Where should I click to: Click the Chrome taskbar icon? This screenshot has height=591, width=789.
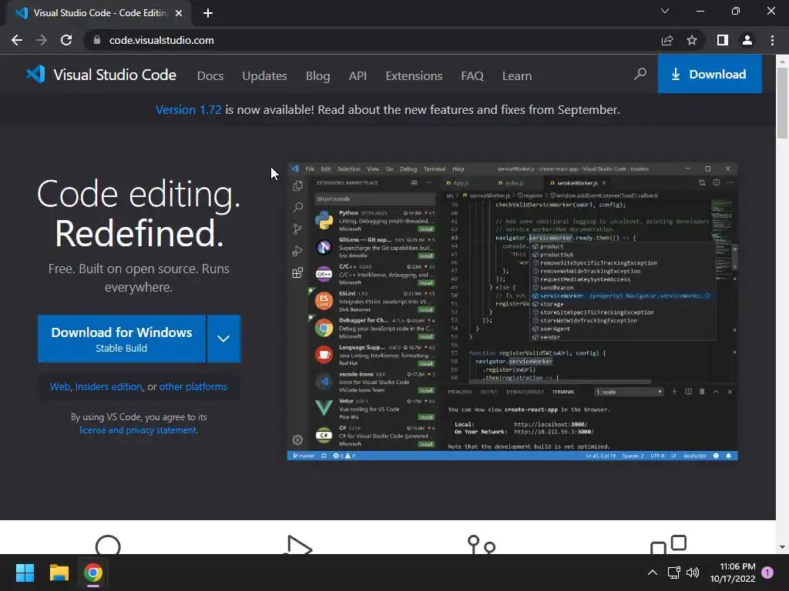click(x=93, y=573)
